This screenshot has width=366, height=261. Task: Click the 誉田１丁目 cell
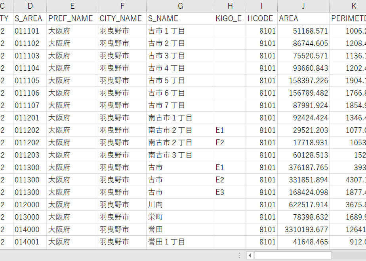[x=180, y=242]
